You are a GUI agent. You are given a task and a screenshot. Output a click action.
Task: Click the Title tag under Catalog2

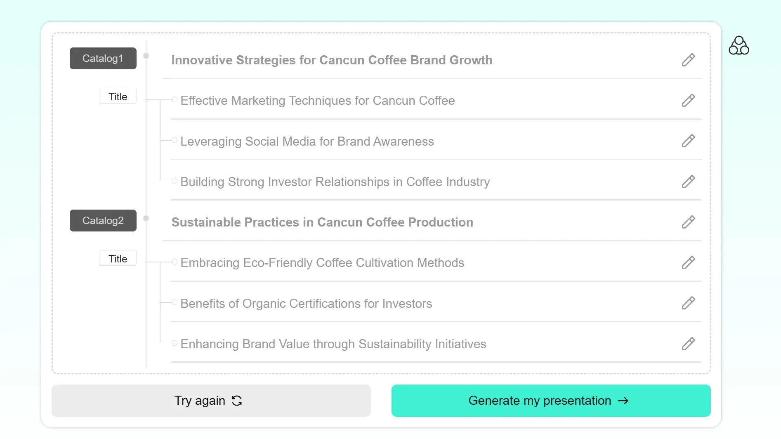pyautogui.click(x=118, y=258)
